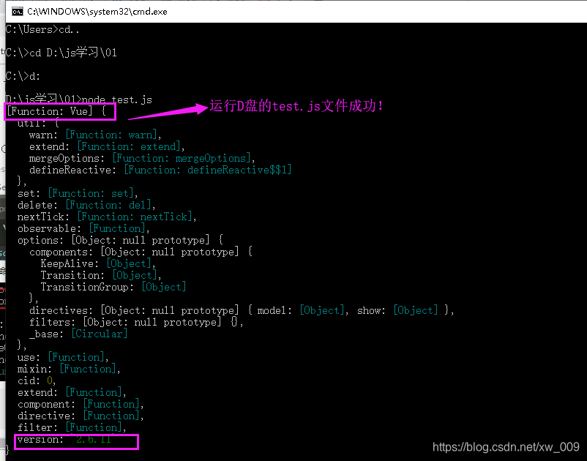Screen dimensions: 587x461
Task: Click the 'mergeOptions: [Function: mergeOptions]' line
Action: 142,158
